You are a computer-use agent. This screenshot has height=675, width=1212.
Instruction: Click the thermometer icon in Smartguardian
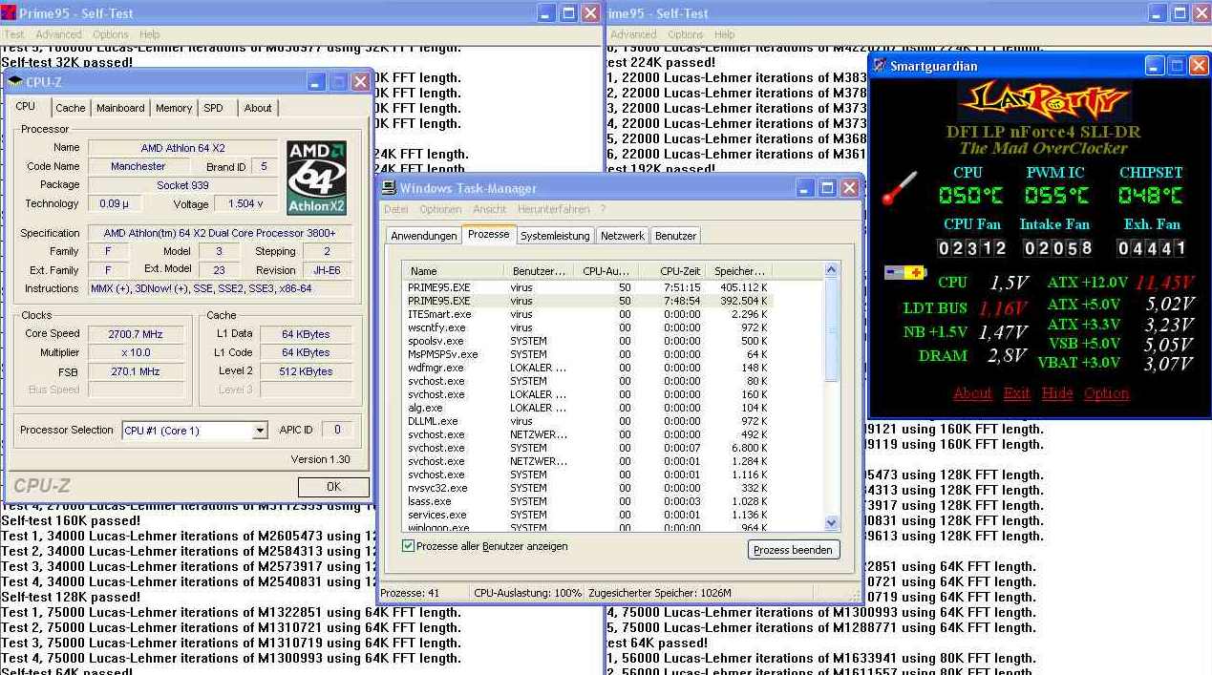point(899,189)
